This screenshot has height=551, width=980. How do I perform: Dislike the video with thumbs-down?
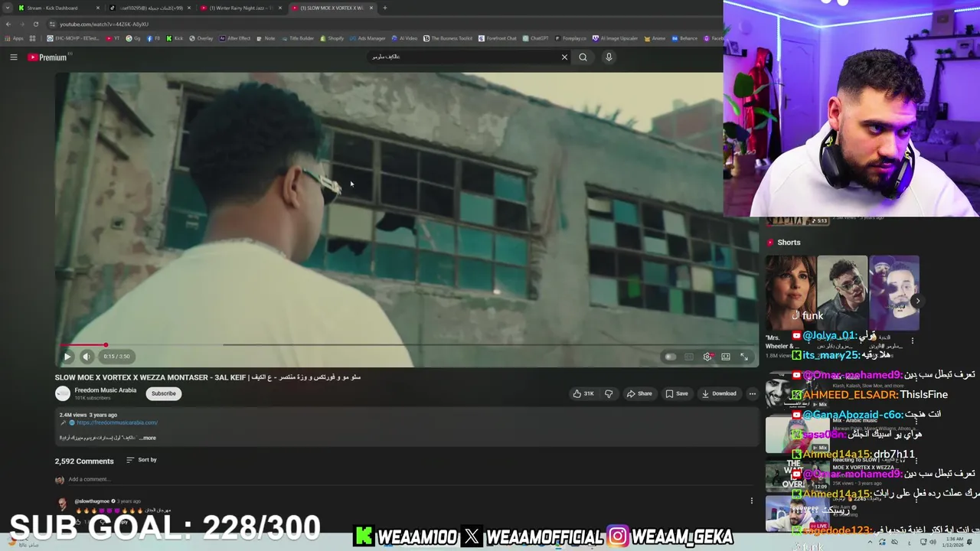pyautogui.click(x=609, y=394)
